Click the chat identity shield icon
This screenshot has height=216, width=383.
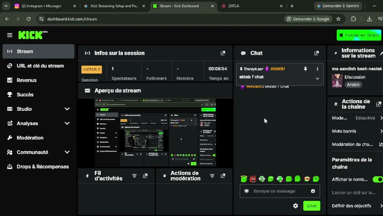pyautogui.click(x=246, y=191)
